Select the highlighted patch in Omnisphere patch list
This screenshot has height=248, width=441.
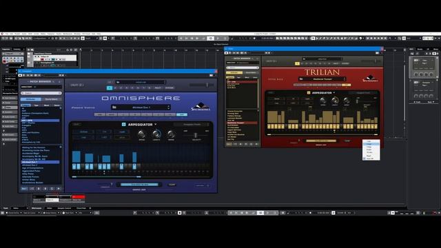point(40,163)
